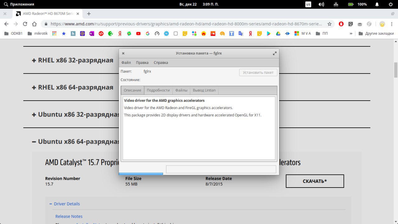Image resolution: width=398 pixels, height=224 pixels.
Task: Open a new browser tab
Action: point(89,14)
